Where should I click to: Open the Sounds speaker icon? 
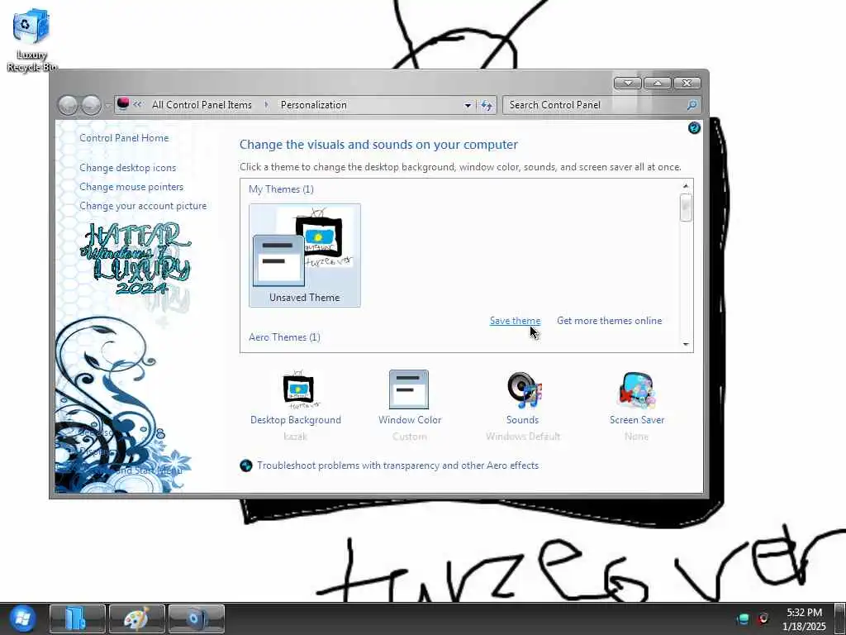[524, 390]
